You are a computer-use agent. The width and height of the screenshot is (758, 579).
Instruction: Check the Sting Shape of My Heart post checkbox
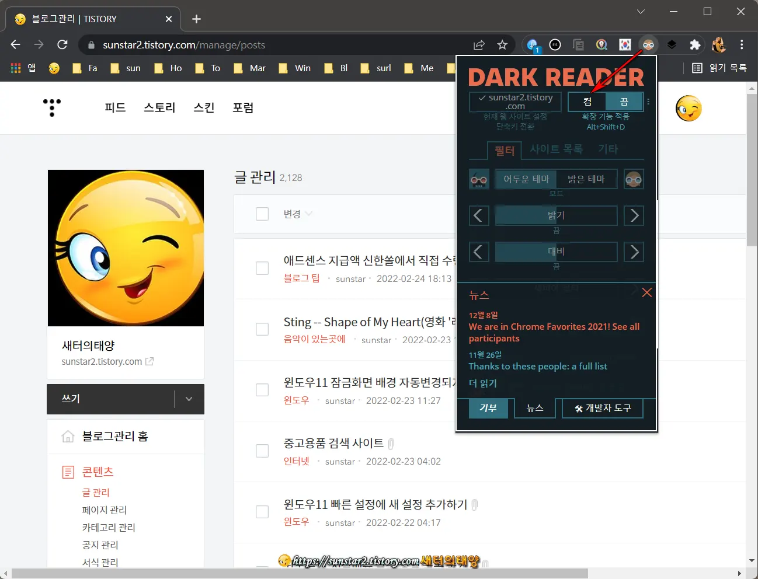[x=262, y=329]
